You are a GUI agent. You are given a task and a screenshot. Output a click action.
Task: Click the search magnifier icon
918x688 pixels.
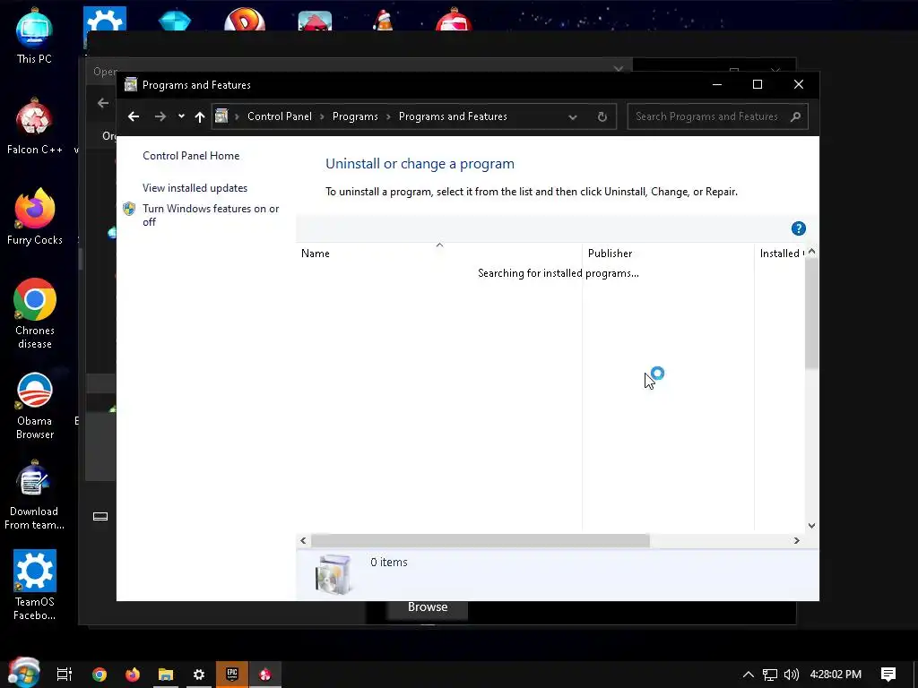[x=795, y=116]
